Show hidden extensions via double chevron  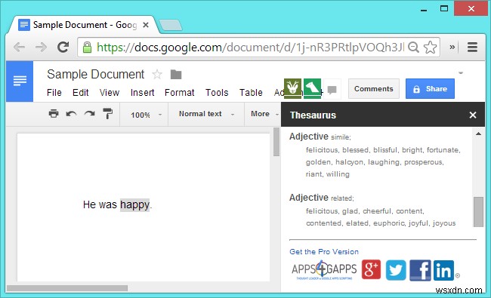pyautogui.click(x=452, y=48)
